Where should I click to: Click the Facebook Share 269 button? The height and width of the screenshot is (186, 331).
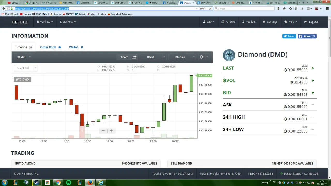point(307,36)
